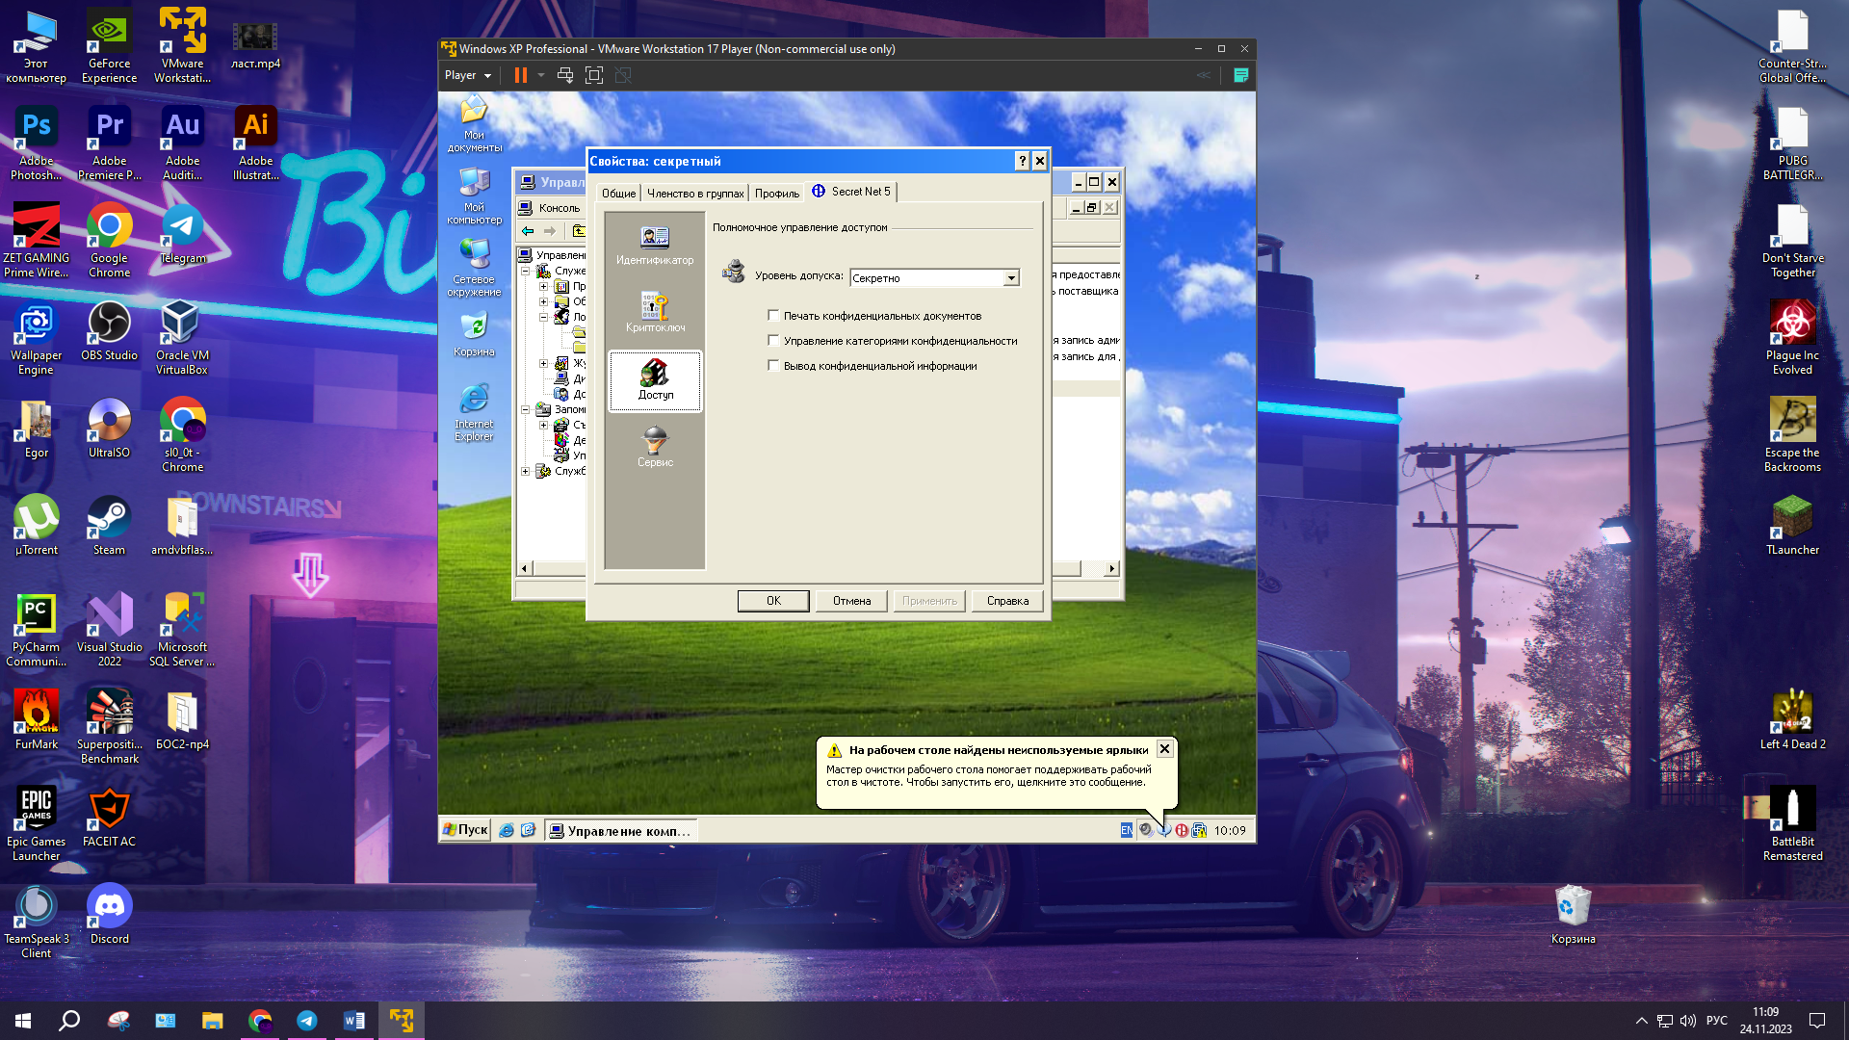Switch to Членство в группах tab
Viewport: 1849px width, 1040px height.
click(x=695, y=194)
